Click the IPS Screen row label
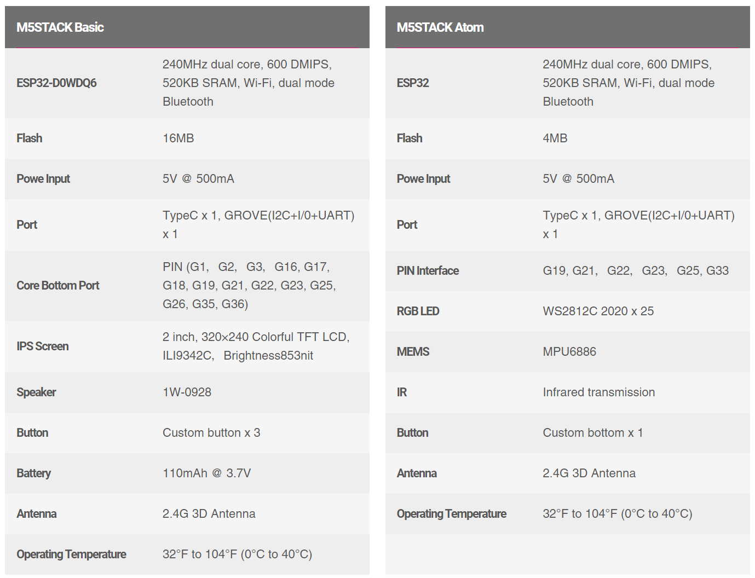The width and height of the screenshot is (755, 578). click(42, 346)
